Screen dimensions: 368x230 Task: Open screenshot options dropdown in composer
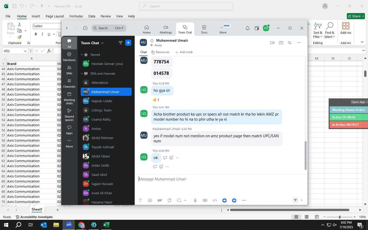(x=185, y=200)
